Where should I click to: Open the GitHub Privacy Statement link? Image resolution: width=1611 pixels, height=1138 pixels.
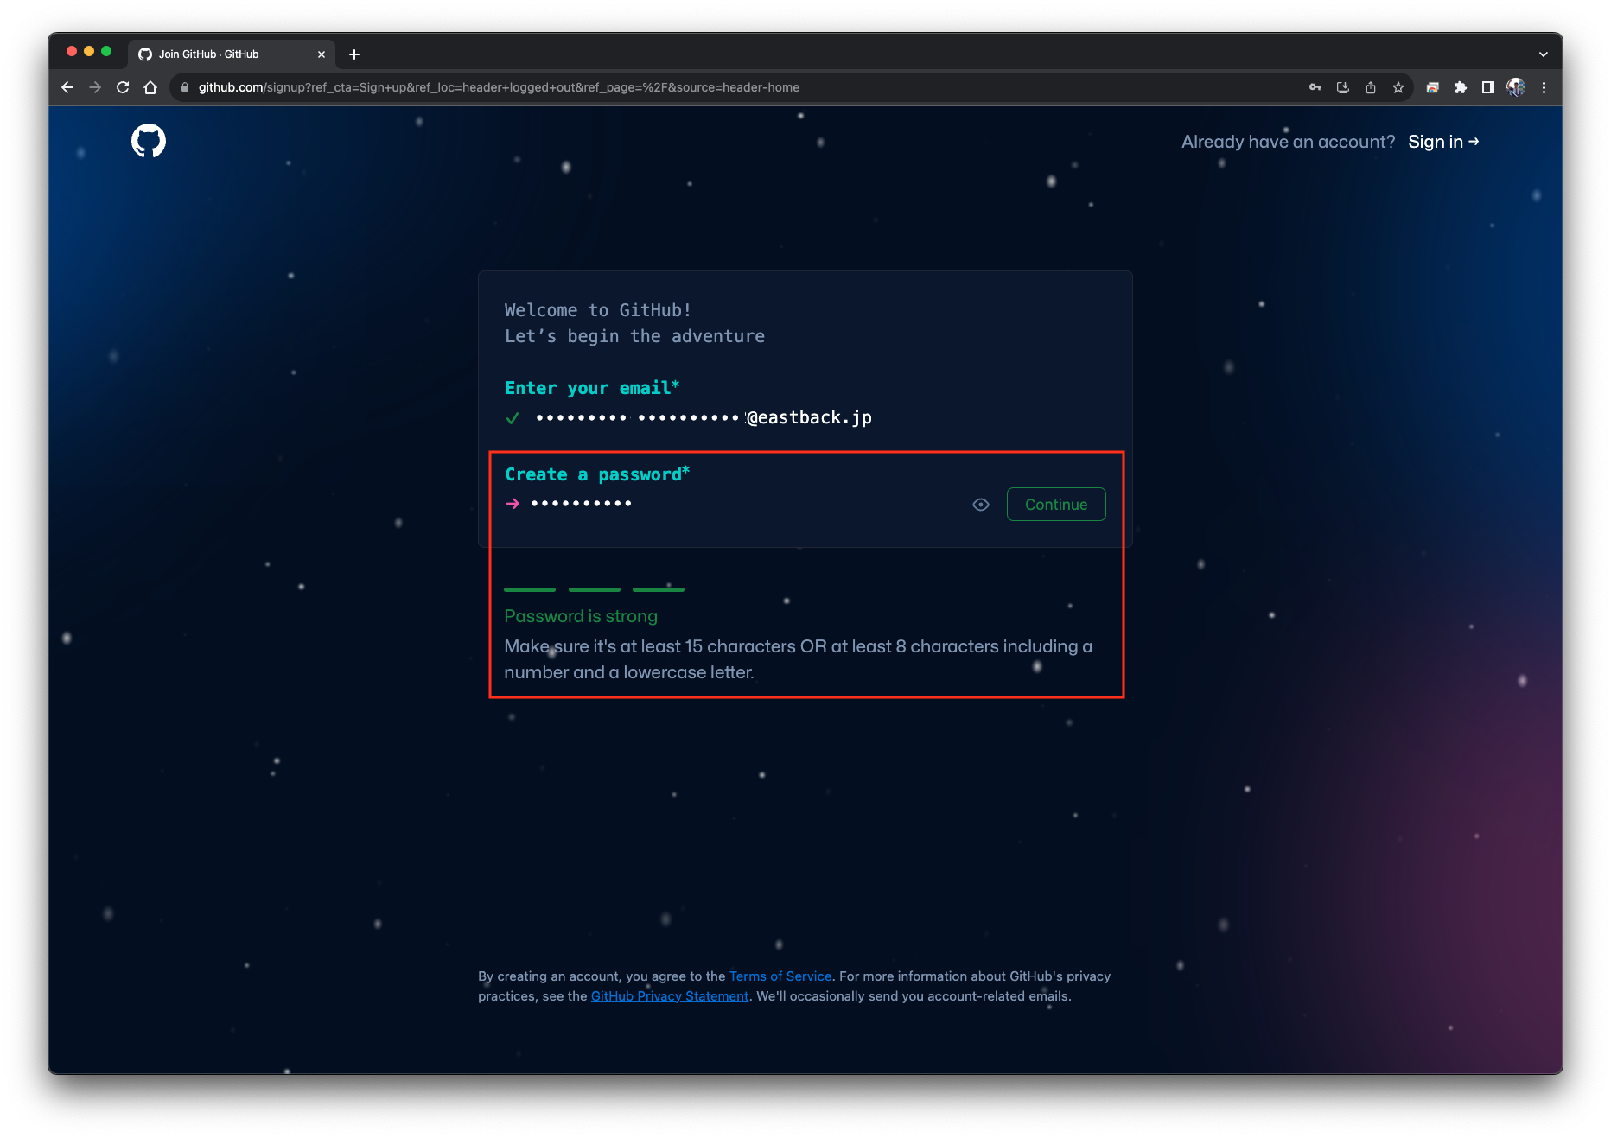click(x=670, y=996)
